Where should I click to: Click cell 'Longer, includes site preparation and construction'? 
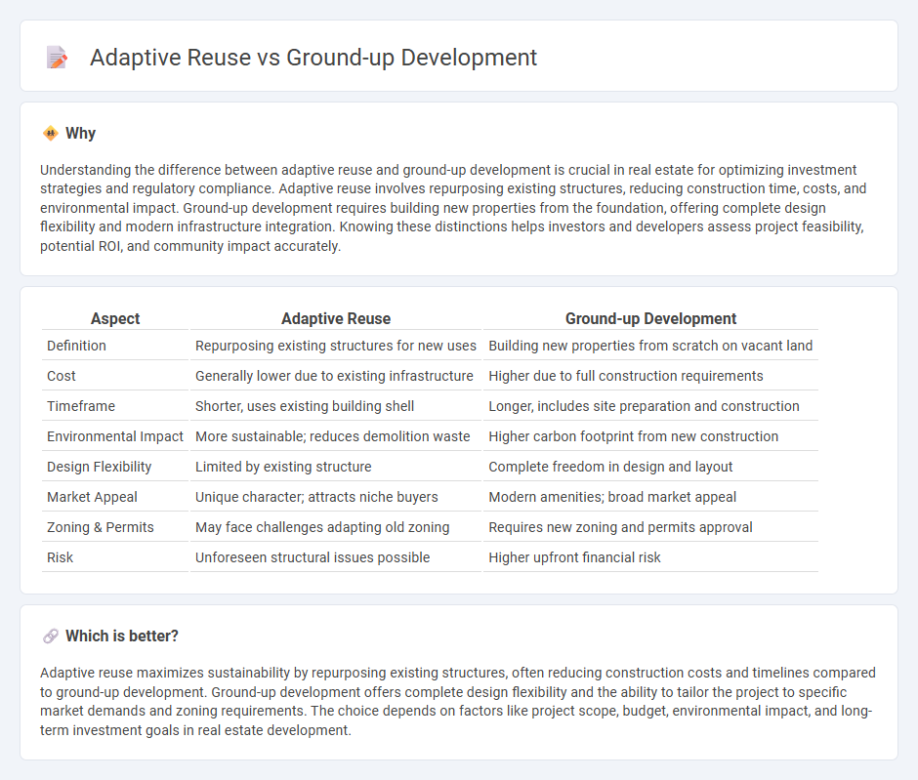[650, 406]
